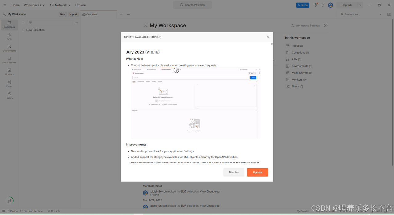
Task: Open the user avatar menu
Action: [331, 5]
